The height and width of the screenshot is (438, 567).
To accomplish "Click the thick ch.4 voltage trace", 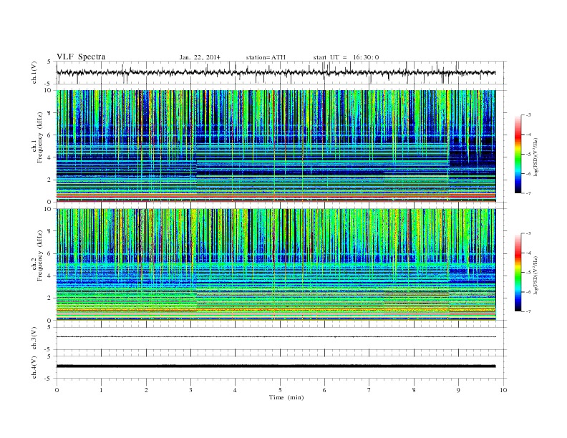I will pyautogui.click(x=276, y=366).
